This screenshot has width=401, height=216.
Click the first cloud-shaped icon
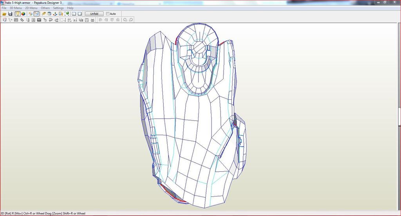coord(125,20)
